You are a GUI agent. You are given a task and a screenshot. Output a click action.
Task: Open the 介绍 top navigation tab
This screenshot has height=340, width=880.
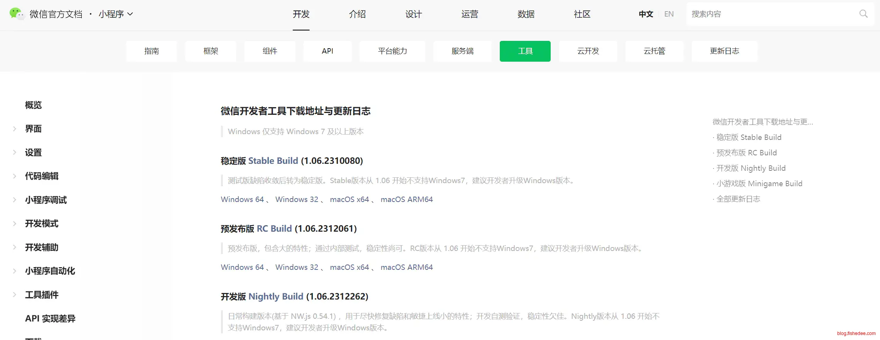[357, 14]
